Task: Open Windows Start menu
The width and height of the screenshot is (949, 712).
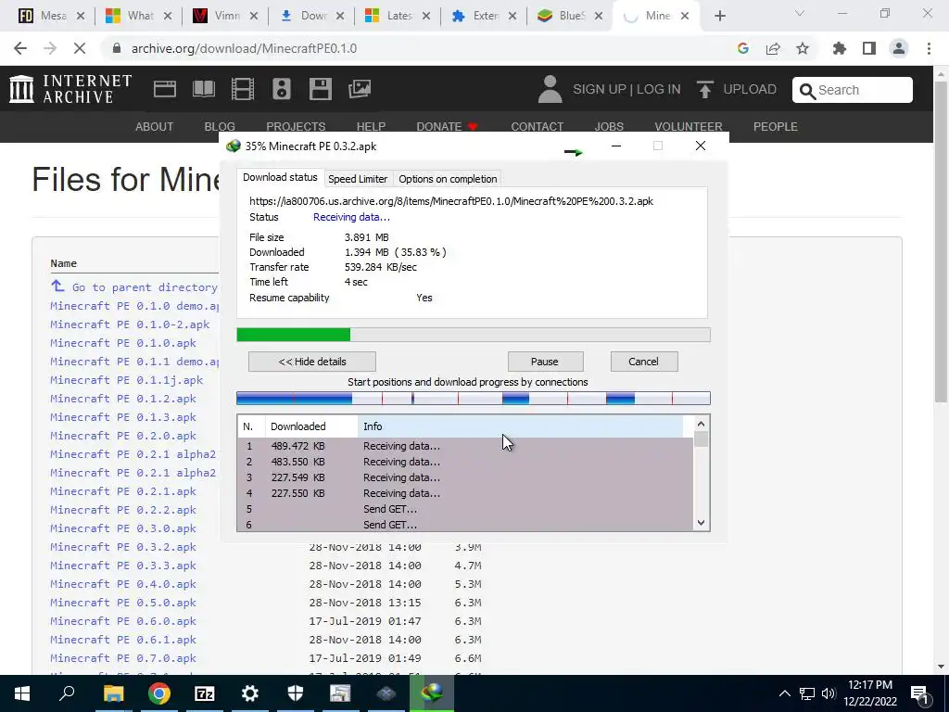Action: click(22, 693)
